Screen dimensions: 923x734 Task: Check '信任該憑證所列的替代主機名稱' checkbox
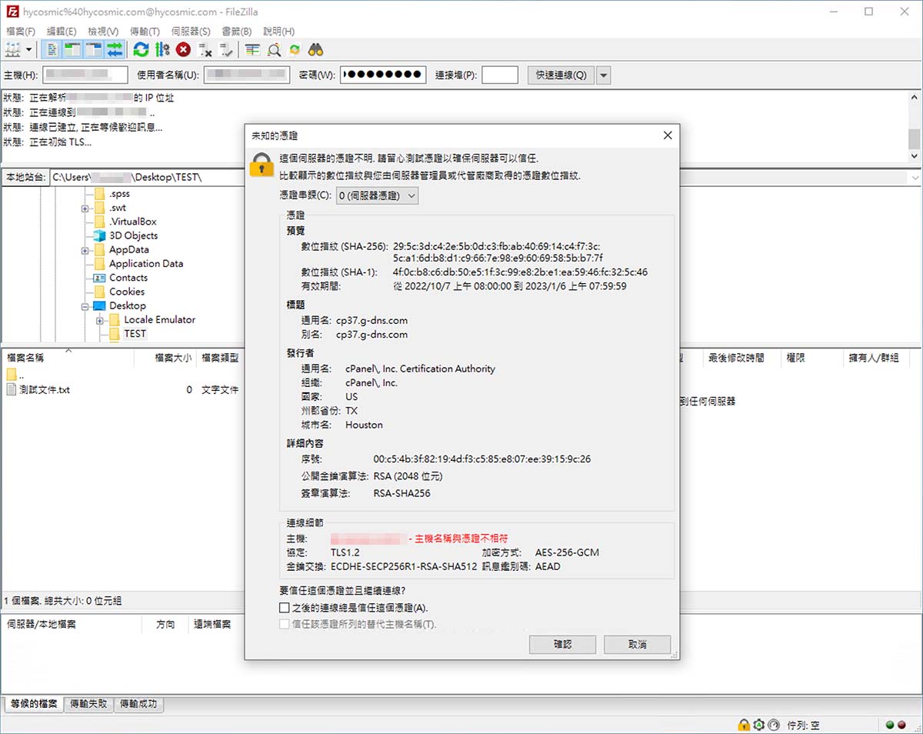[x=285, y=624]
